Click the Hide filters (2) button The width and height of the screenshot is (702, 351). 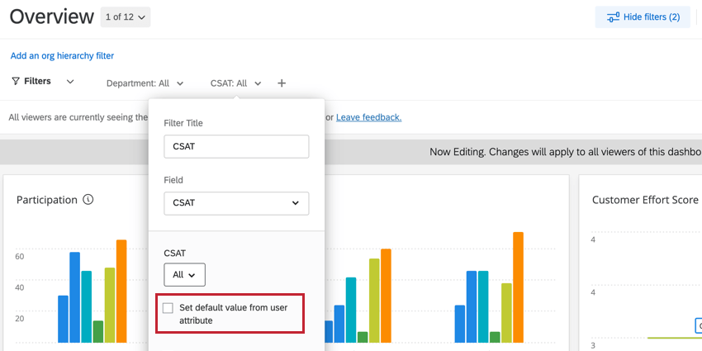tap(643, 17)
